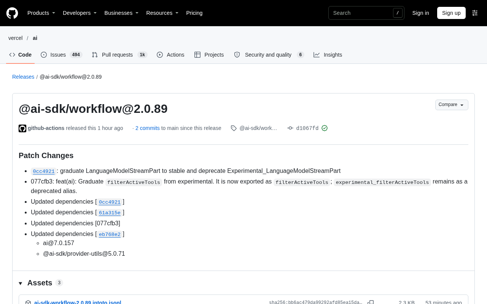Show the green verified check status
Image resolution: width=487 pixels, height=304 pixels.
coord(325,128)
